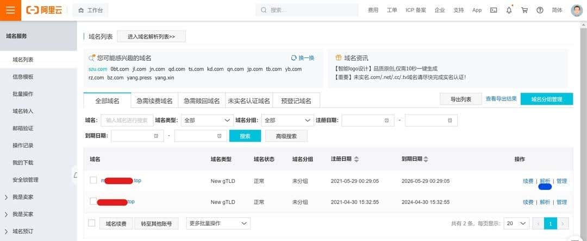Open the 工作台 home button

(91, 10)
